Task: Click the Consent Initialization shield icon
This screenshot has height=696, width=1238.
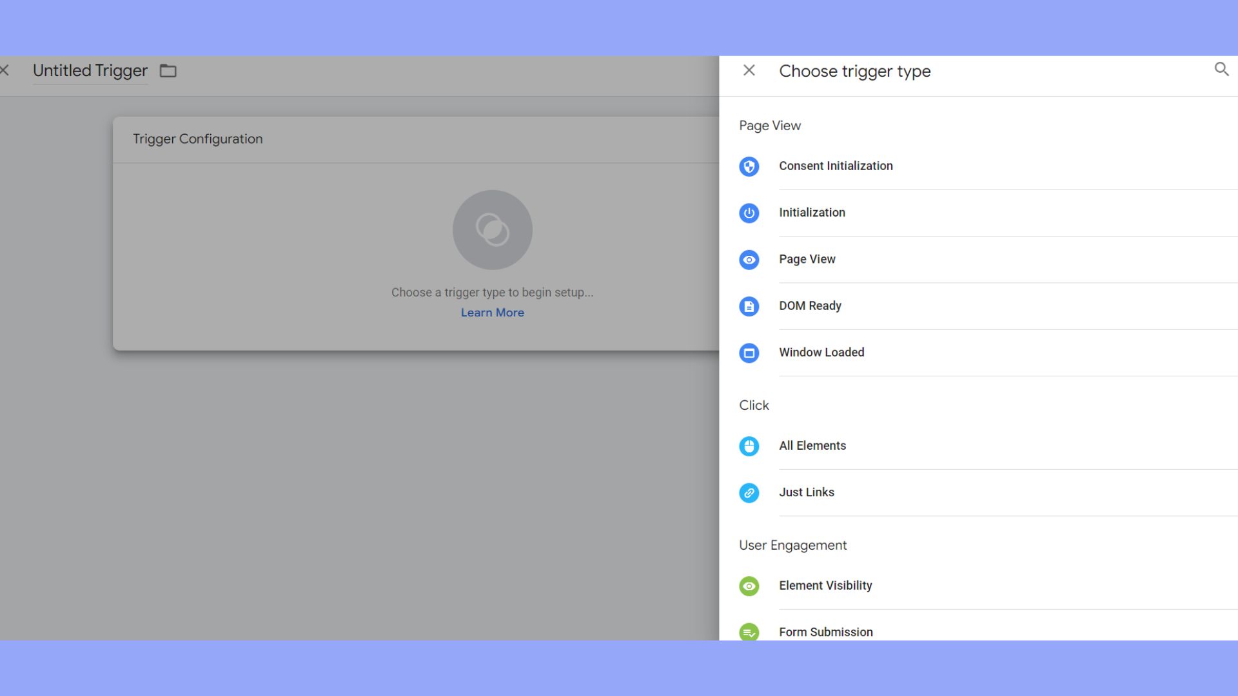Action: click(x=749, y=166)
